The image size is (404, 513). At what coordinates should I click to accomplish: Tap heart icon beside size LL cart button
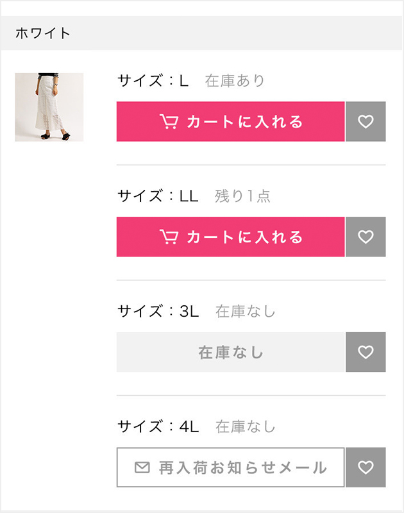[366, 237]
